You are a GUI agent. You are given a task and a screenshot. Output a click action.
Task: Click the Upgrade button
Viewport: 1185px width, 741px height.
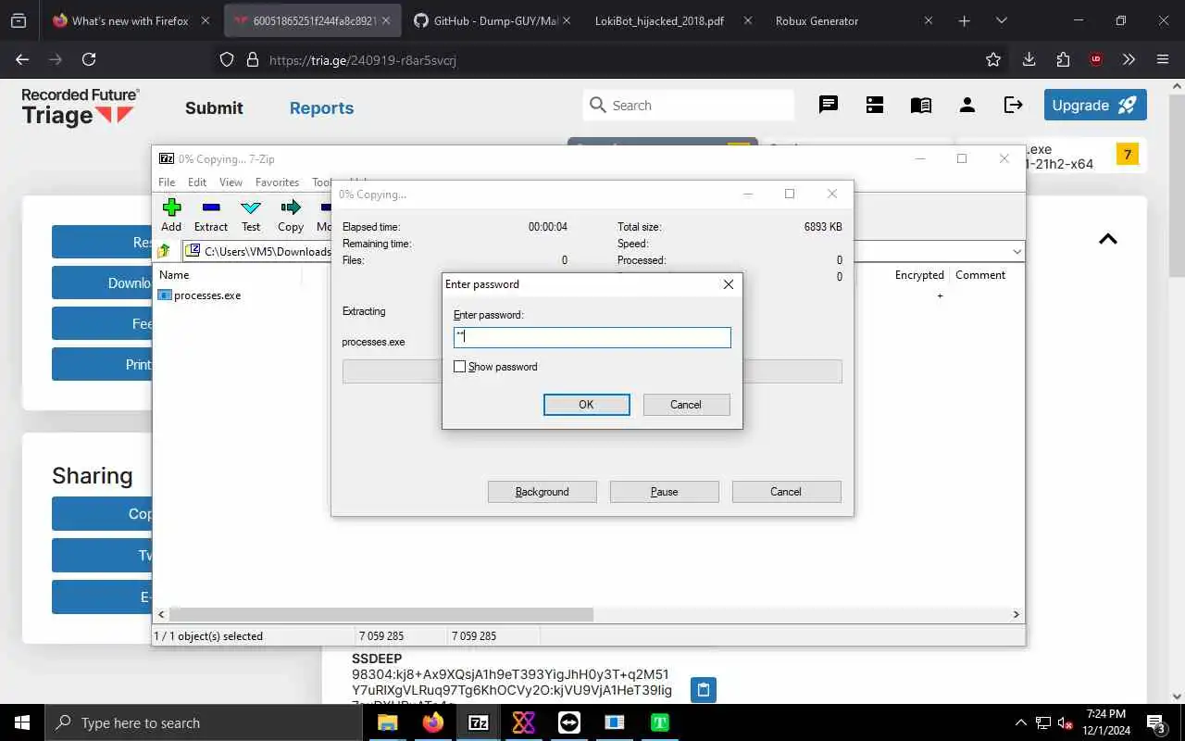point(1095,106)
